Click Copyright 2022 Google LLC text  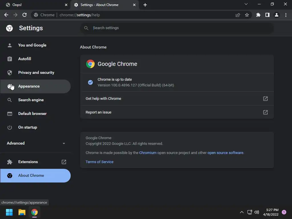coord(124,144)
